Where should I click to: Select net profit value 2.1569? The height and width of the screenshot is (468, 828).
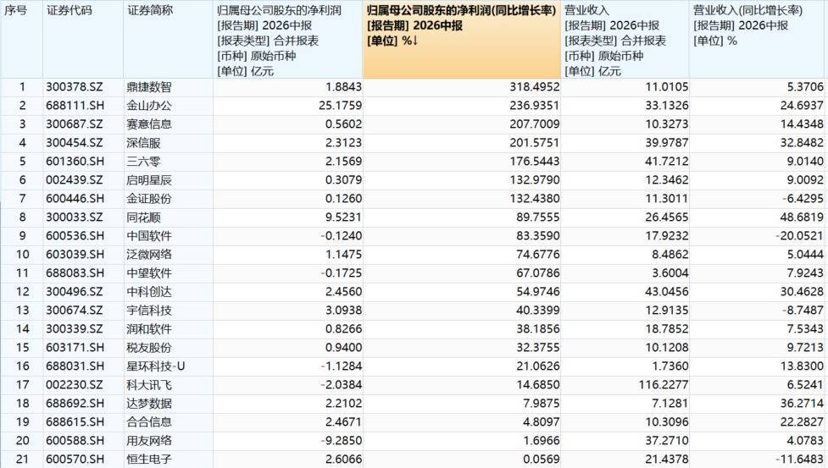(x=344, y=162)
